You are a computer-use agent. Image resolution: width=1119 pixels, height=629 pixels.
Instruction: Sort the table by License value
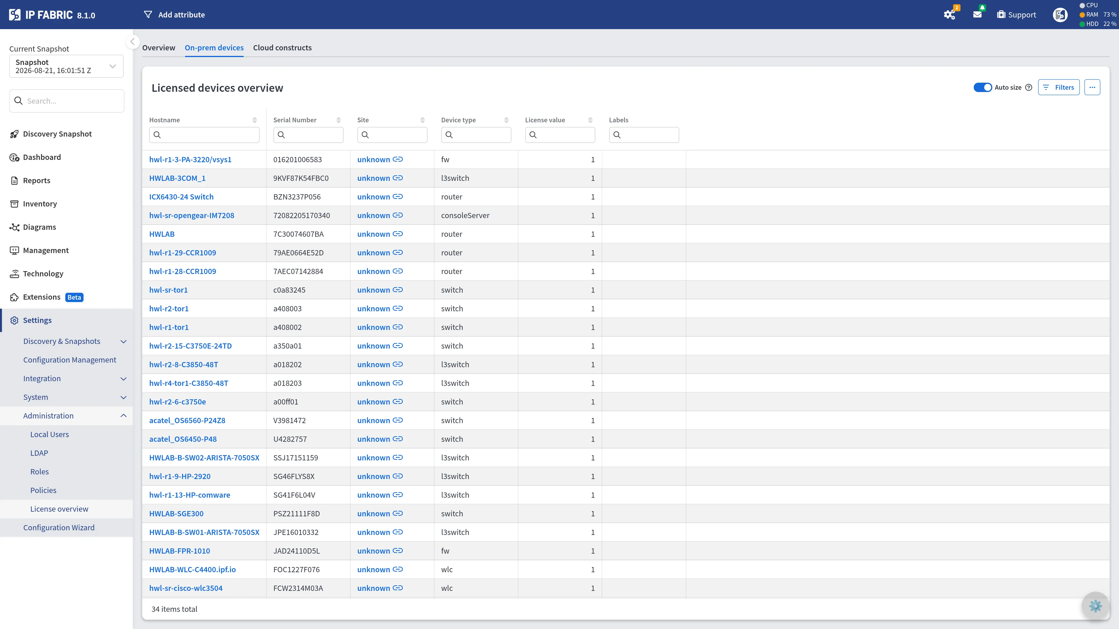590,120
